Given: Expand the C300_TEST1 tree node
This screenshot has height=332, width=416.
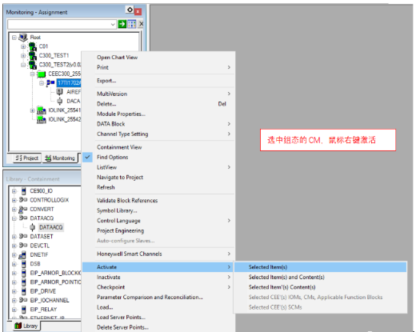Looking at the screenshot, I should click(23, 56).
